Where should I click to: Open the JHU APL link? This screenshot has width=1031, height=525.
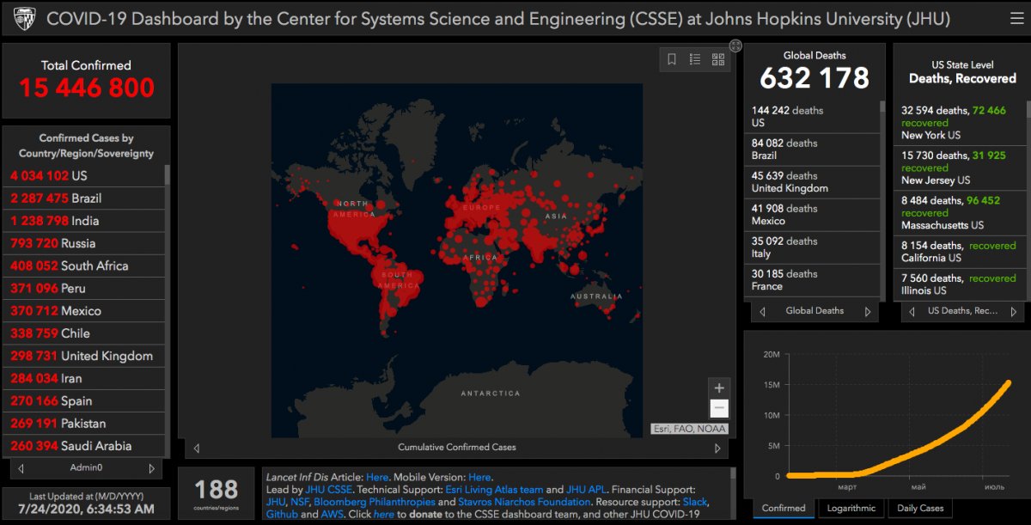tap(586, 490)
